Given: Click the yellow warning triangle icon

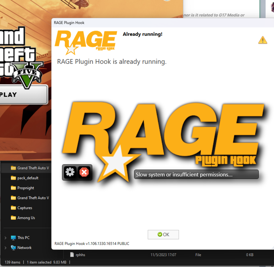Looking at the screenshot, I should pos(263,40).
